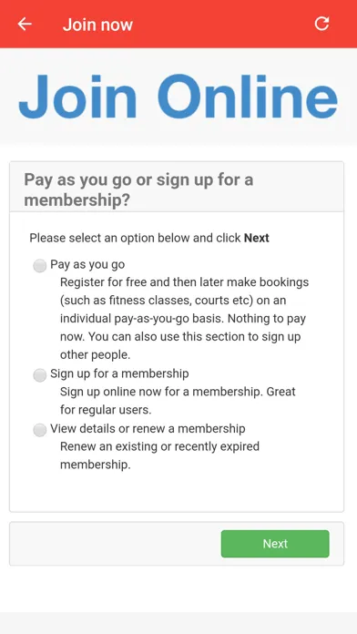Screen dimensions: 357x634
Task: Click the Please select an option instruction
Action: click(149, 238)
